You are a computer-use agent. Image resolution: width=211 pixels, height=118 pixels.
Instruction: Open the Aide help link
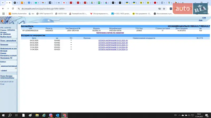coord(200,20)
